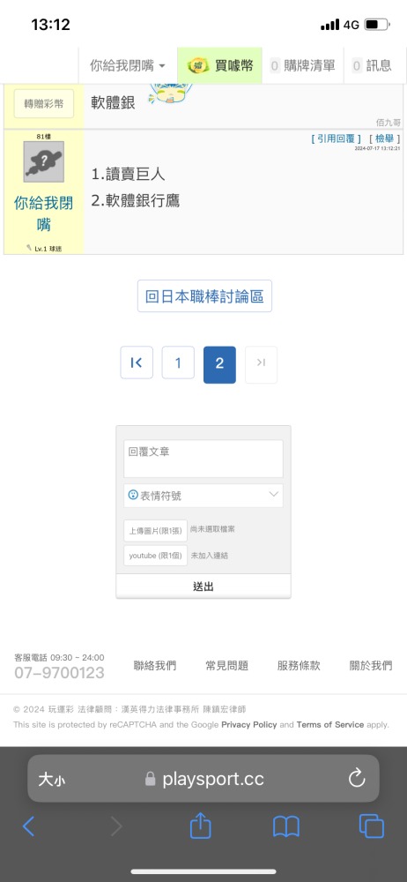
Task: Click 回日本職棒討論區 button
Action: coord(204,295)
